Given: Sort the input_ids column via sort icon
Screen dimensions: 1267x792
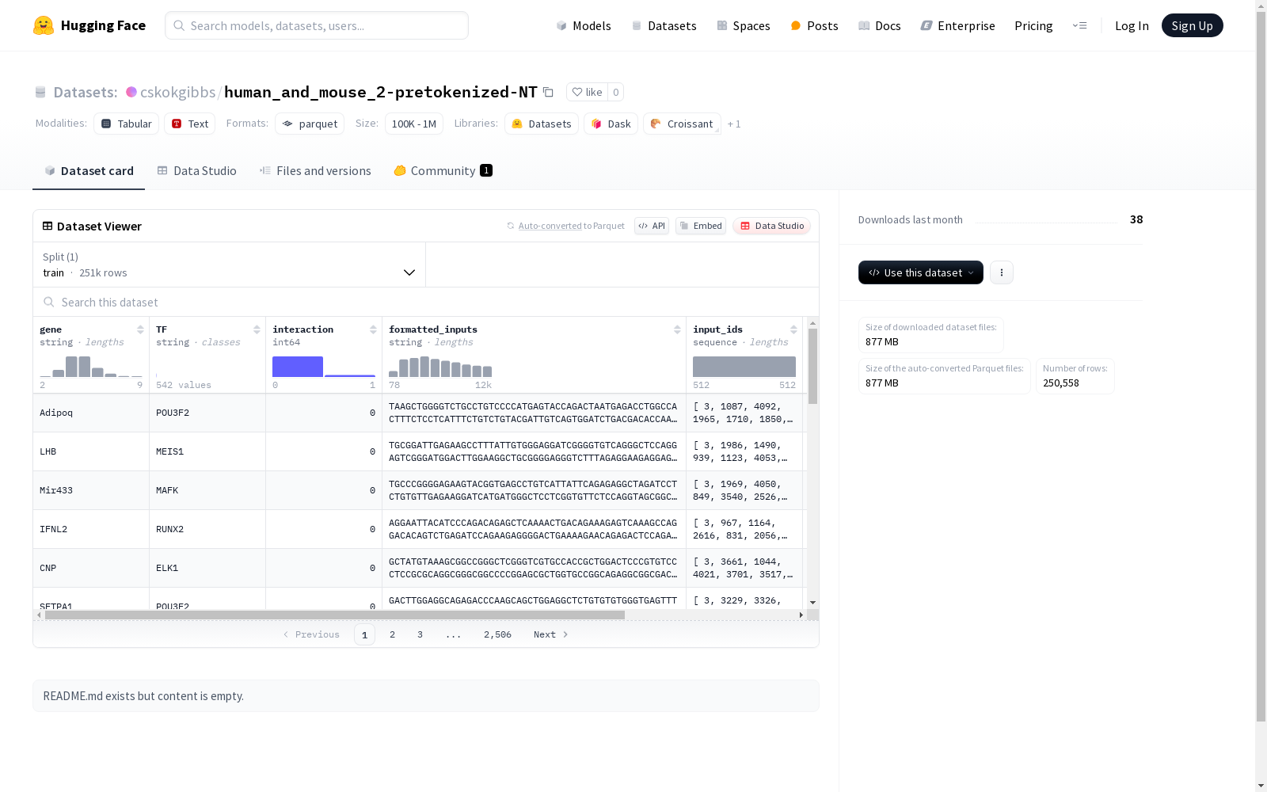Looking at the screenshot, I should coord(793,329).
